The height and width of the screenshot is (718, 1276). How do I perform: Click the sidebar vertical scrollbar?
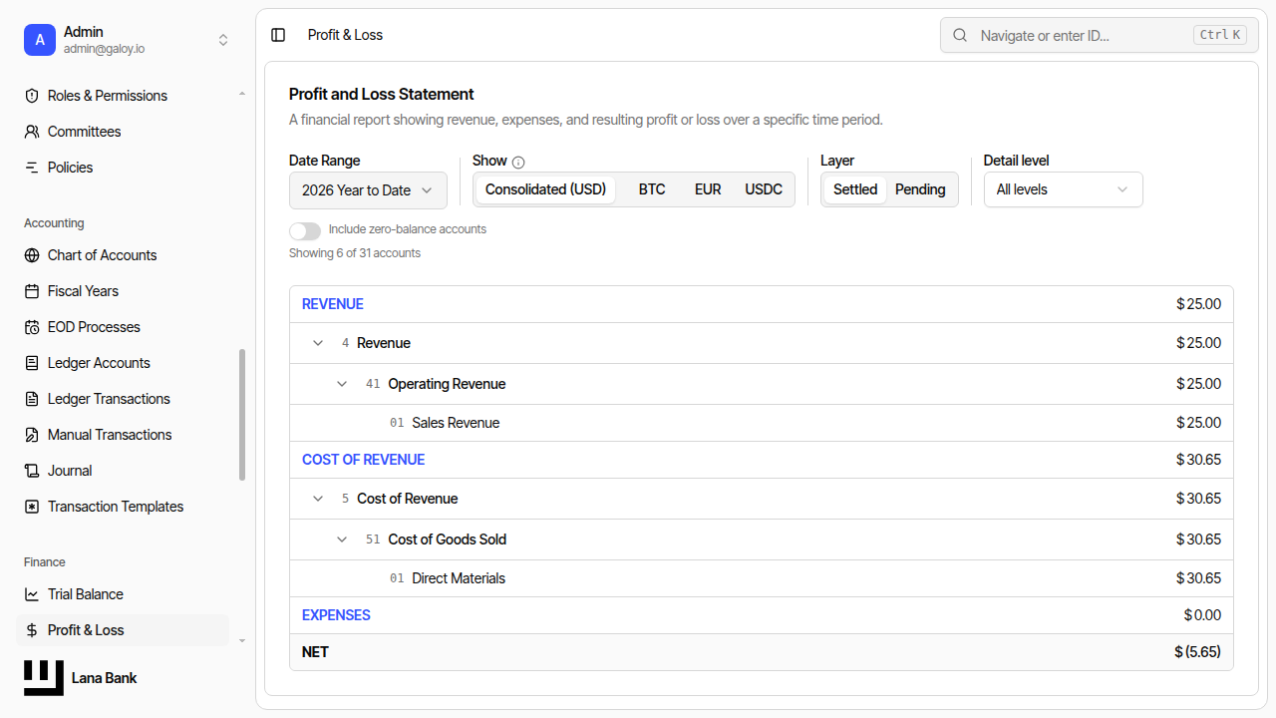[x=242, y=415]
